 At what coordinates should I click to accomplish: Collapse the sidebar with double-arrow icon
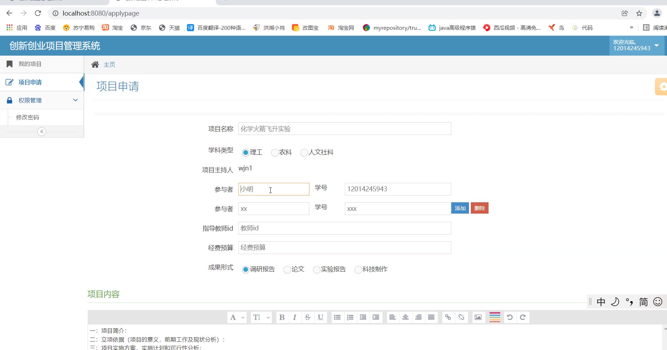pos(42,132)
